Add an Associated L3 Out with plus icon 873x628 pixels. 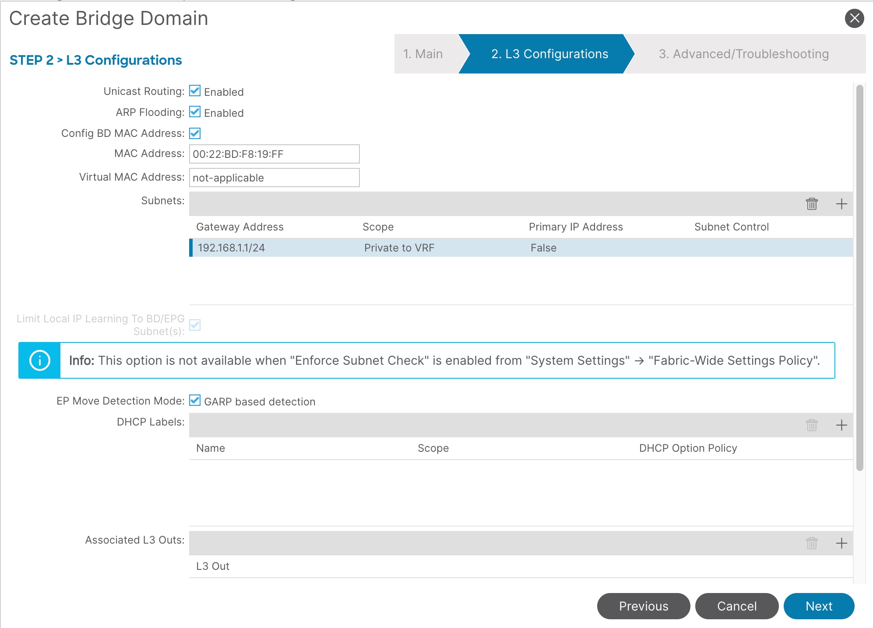[x=841, y=543]
